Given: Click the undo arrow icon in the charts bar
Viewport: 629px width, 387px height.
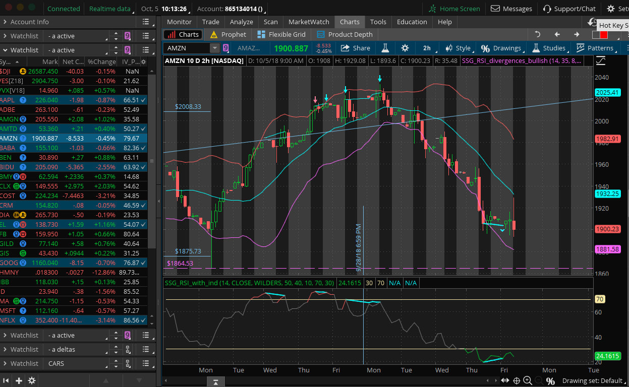Looking at the screenshot, I should pyautogui.click(x=538, y=34).
